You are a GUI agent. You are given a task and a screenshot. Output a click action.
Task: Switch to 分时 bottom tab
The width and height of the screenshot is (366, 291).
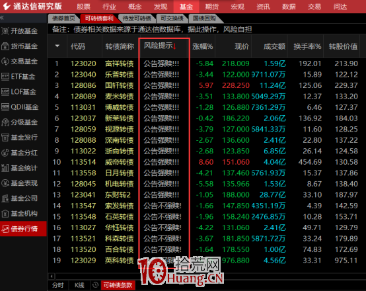[58, 285]
